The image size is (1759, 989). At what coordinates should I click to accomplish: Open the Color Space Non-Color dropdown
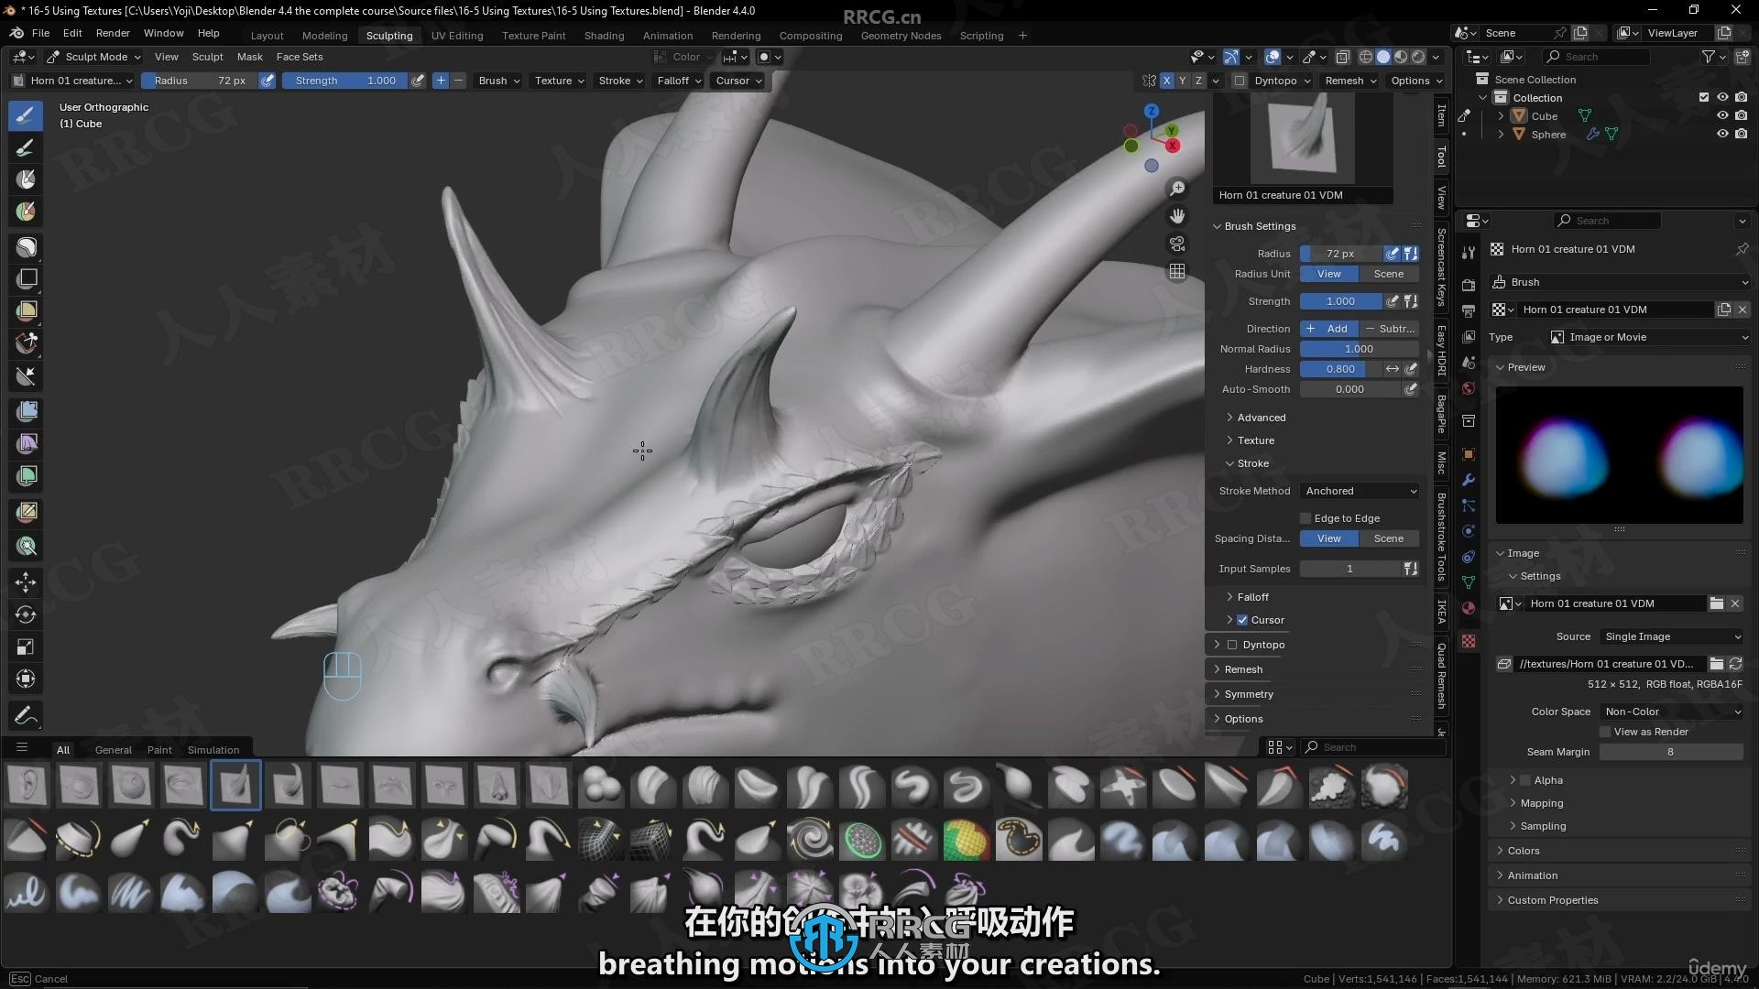(1672, 712)
